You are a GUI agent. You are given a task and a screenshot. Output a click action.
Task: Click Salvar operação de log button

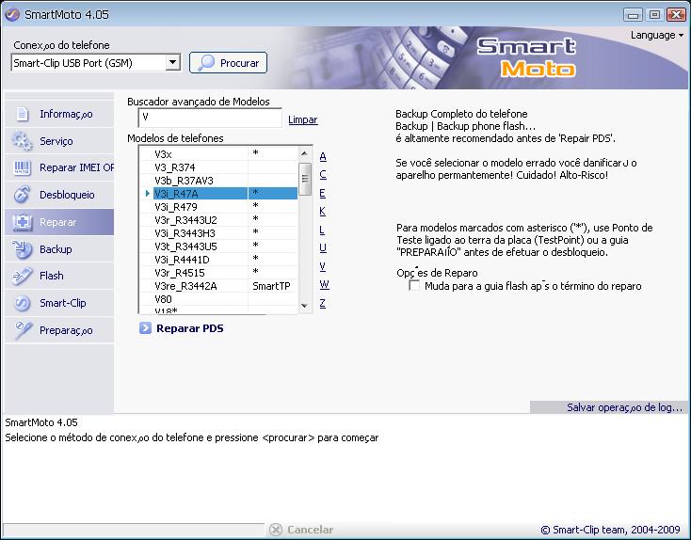pyautogui.click(x=608, y=407)
